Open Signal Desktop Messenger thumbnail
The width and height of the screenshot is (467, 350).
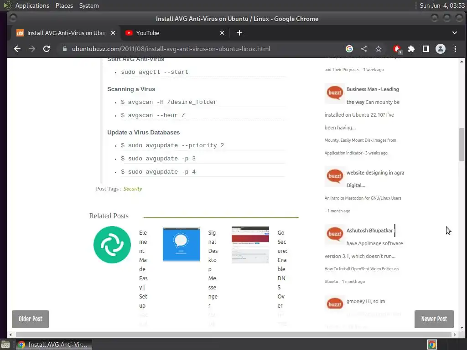[182, 244]
